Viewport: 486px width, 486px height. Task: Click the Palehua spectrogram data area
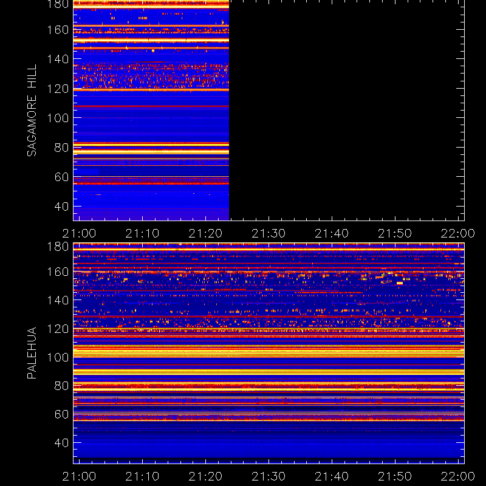coord(269,353)
